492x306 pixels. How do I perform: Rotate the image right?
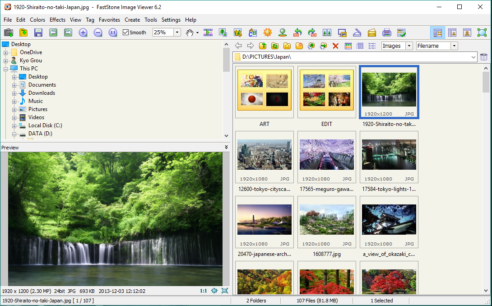[312, 32]
